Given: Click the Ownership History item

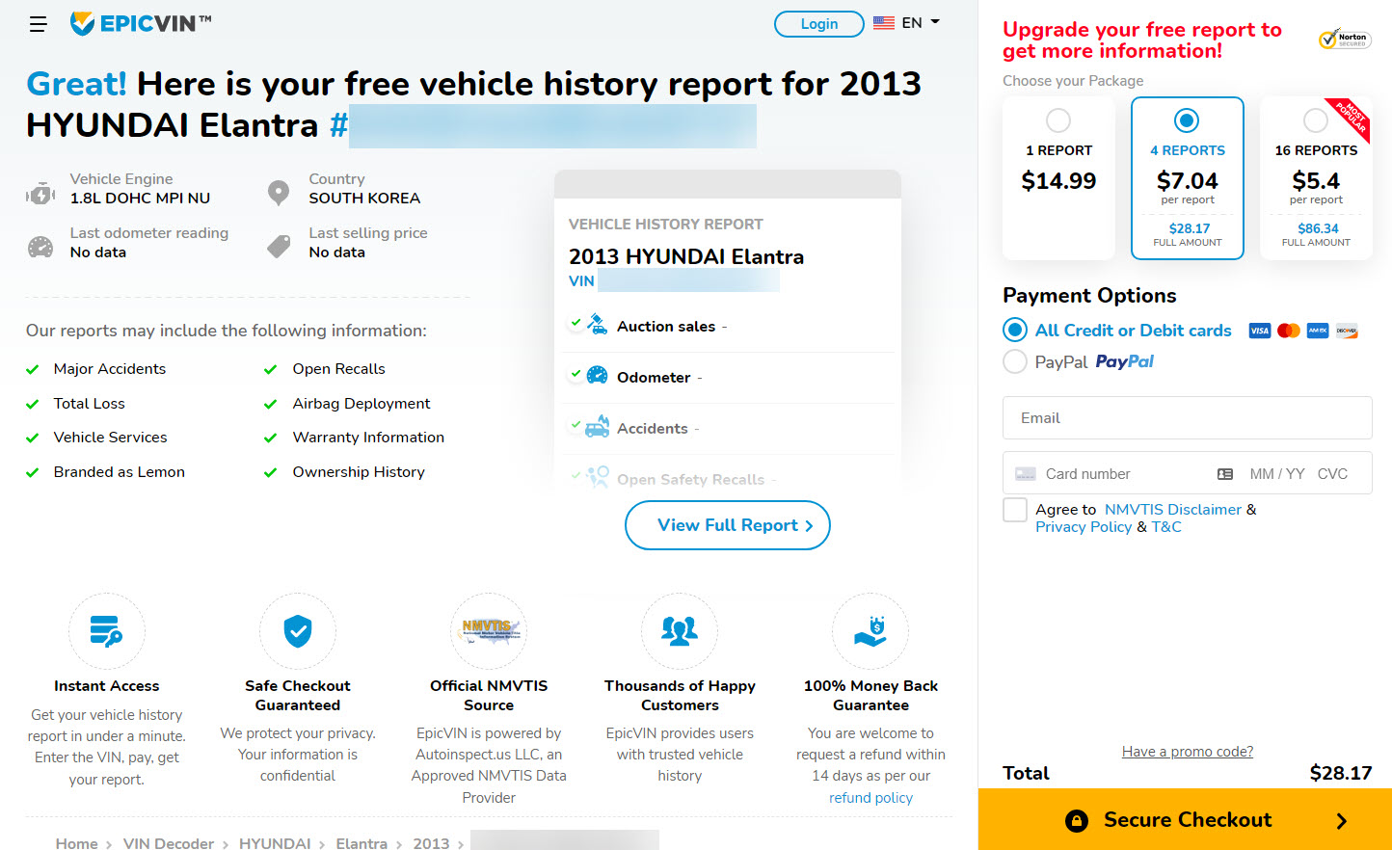Looking at the screenshot, I should click(x=359, y=472).
